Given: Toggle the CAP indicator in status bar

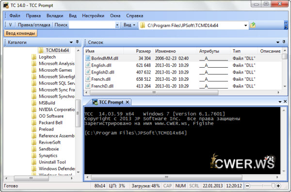Looking at the screenshot, I should (x=167, y=186).
